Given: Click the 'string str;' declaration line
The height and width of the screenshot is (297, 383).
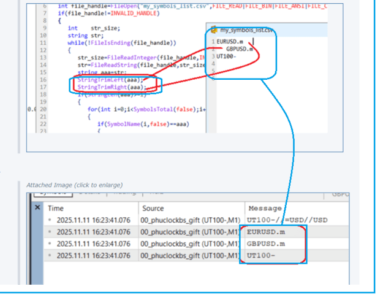Looking at the screenshot, I should (x=86, y=36).
